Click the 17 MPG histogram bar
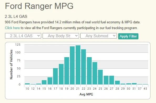156x103 pixels. pos(55,76)
